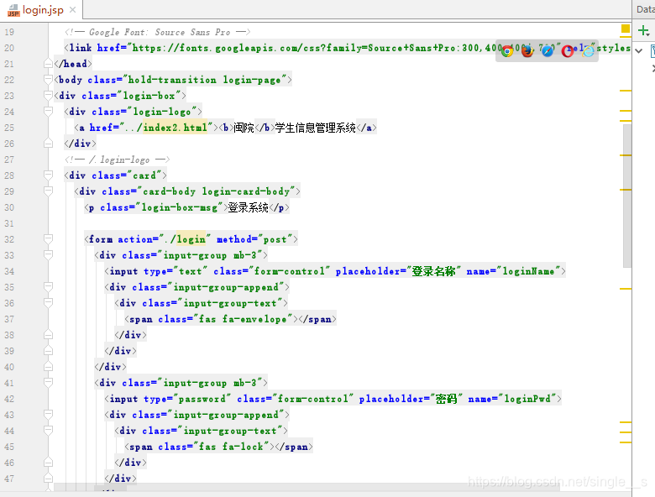
Task: Click line number 31 in gutter
Action: (9, 223)
